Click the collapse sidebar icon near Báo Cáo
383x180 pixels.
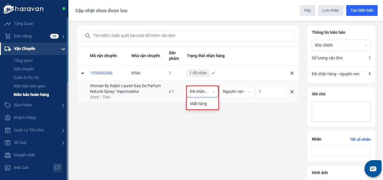58,168
